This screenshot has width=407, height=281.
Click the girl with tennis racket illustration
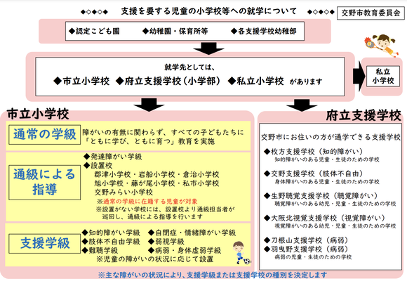point(381,46)
